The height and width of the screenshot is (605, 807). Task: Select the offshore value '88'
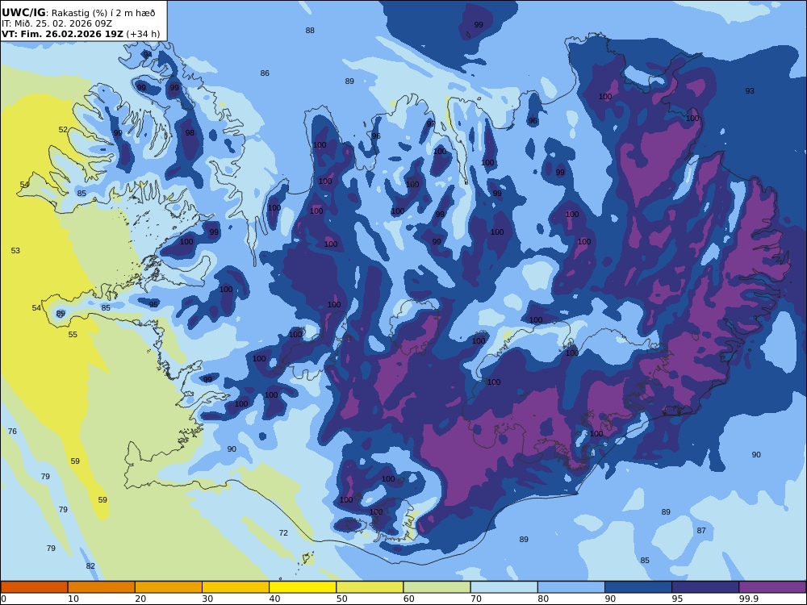310,31
